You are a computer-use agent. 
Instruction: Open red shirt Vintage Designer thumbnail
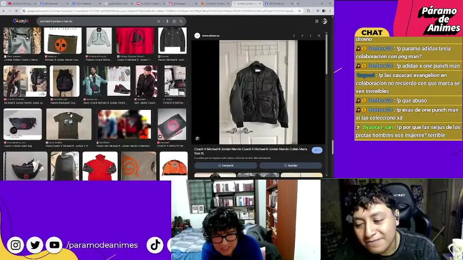135,40
